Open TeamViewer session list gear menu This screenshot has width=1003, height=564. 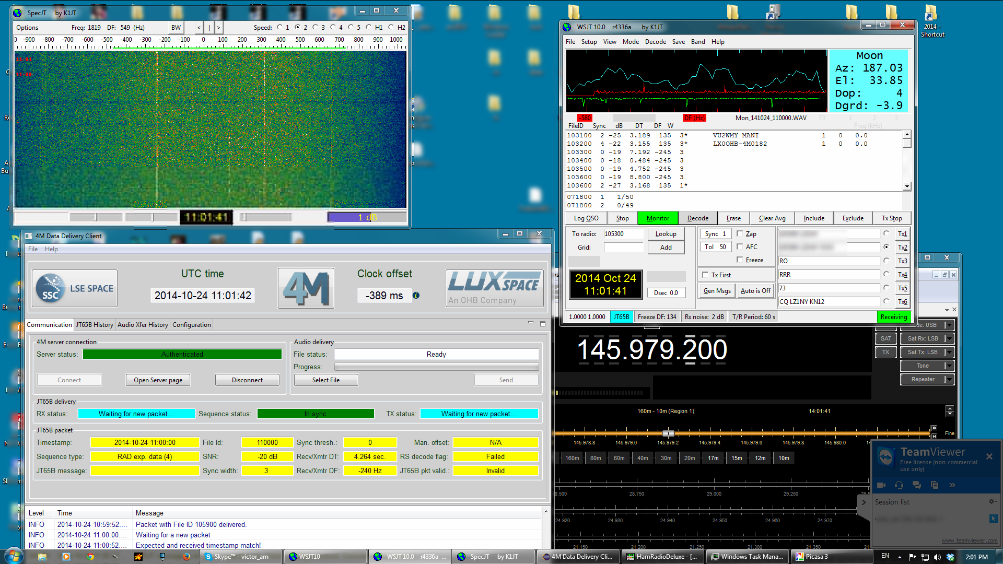[992, 501]
